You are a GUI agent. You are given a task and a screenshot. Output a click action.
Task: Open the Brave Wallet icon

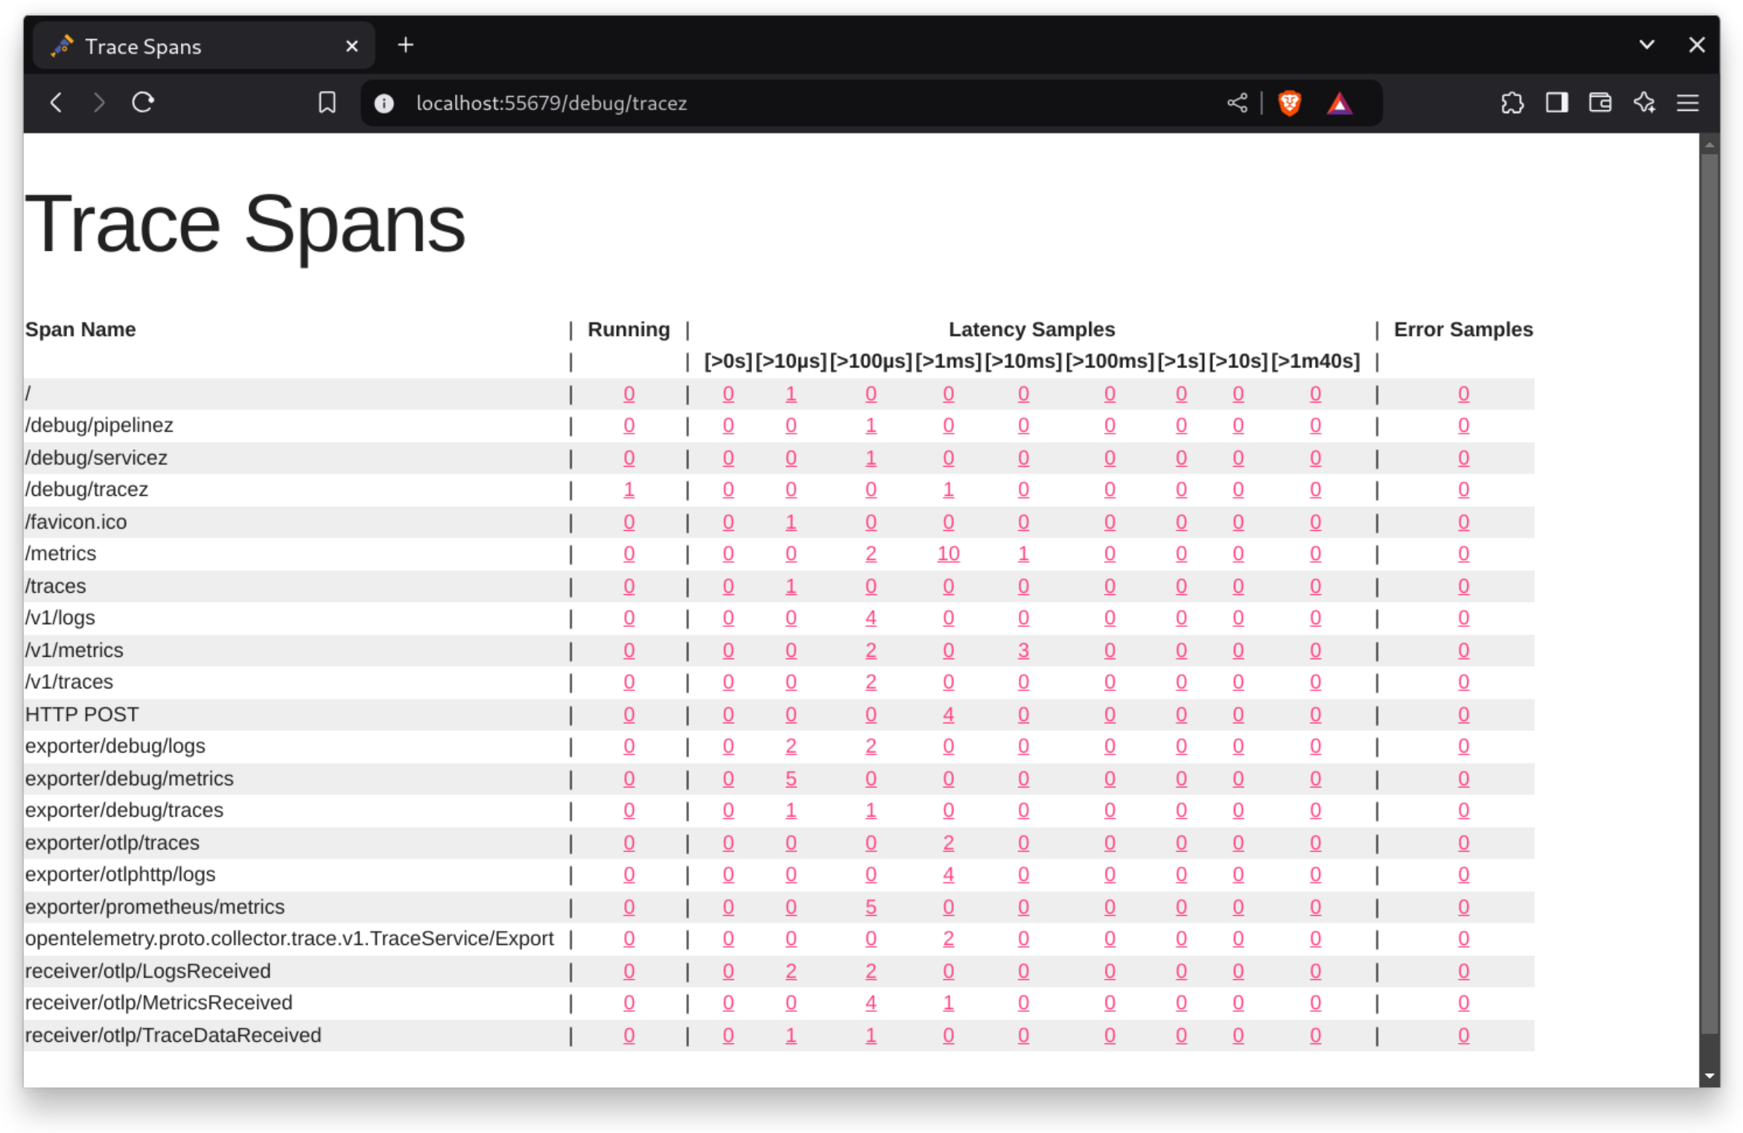(x=1600, y=103)
